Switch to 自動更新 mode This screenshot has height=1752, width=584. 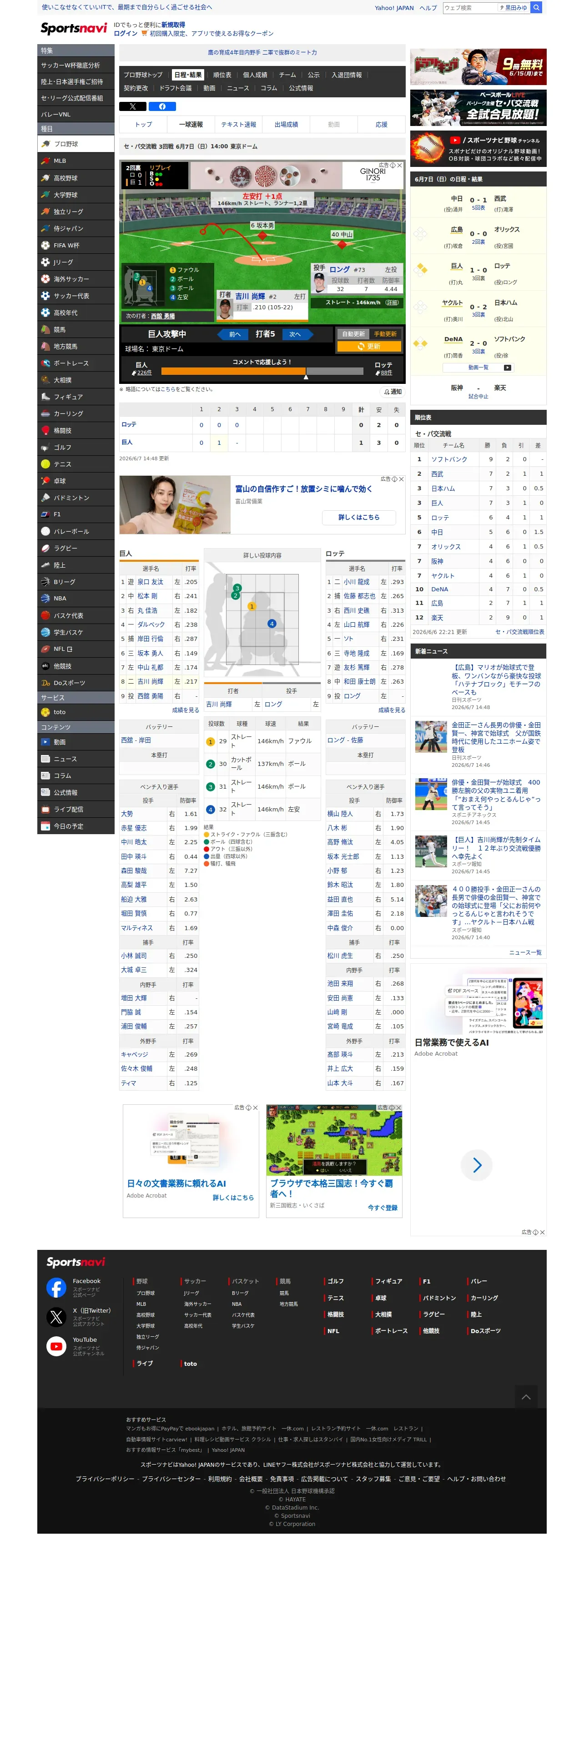(x=353, y=334)
